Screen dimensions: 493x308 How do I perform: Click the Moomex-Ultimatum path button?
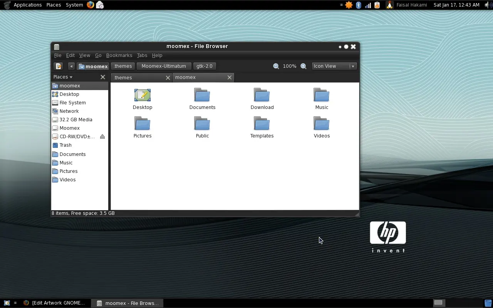pyautogui.click(x=164, y=66)
